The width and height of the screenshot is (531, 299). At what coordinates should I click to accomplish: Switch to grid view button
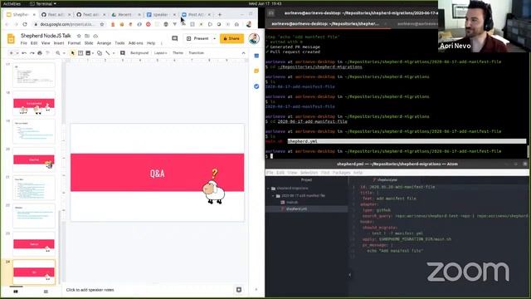(46, 292)
